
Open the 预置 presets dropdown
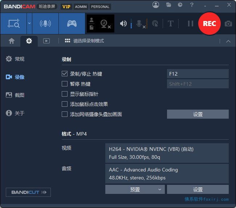[135, 190]
